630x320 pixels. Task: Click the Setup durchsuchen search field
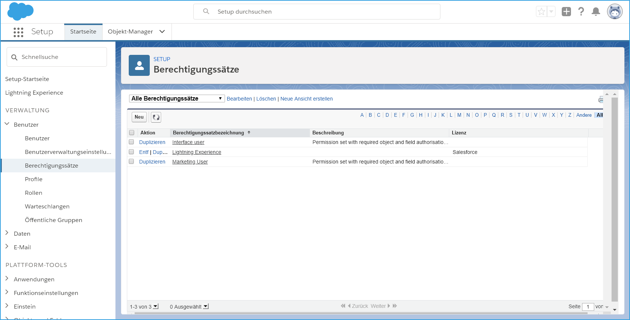pos(317,12)
